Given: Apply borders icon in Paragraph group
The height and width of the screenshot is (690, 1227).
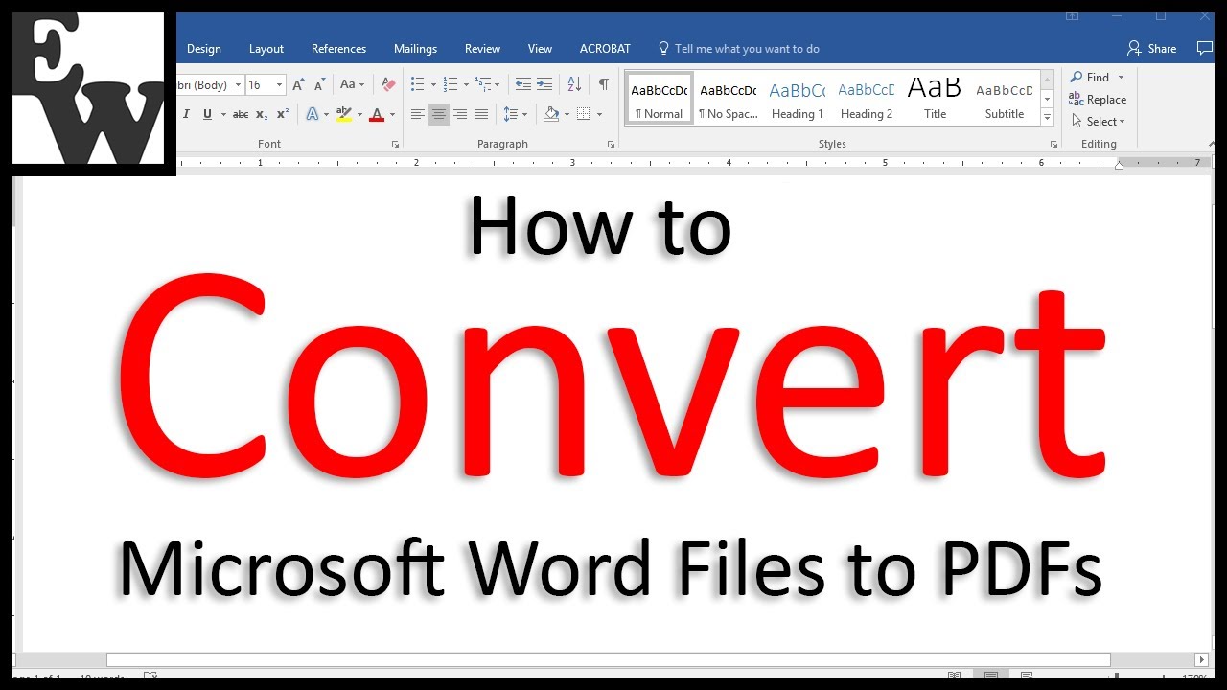Looking at the screenshot, I should pos(584,114).
